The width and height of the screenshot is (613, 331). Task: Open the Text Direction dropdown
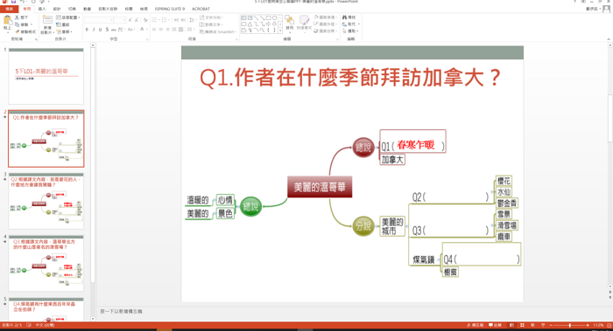coord(212,17)
